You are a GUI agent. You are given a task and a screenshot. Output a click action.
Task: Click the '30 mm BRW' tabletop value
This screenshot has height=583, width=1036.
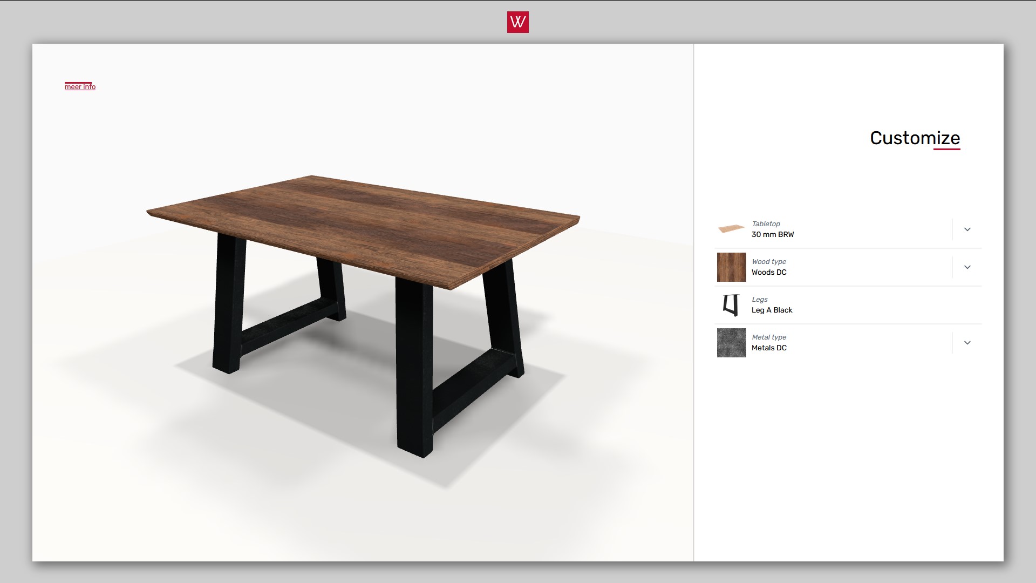[773, 234]
